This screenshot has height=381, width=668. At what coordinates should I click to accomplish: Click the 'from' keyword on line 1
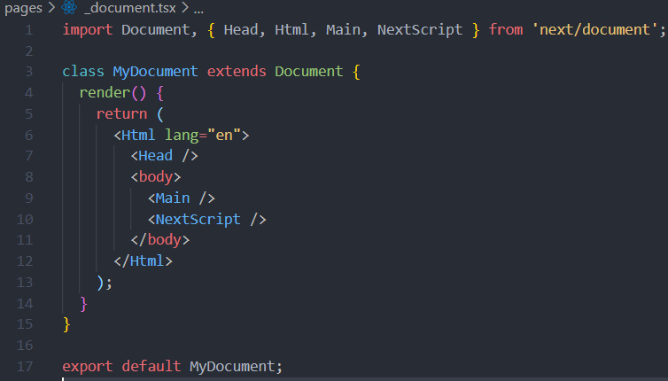coord(505,30)
